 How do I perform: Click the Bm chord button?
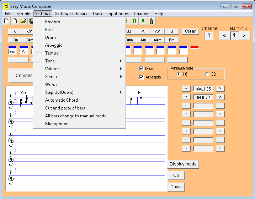pos(172,40)
